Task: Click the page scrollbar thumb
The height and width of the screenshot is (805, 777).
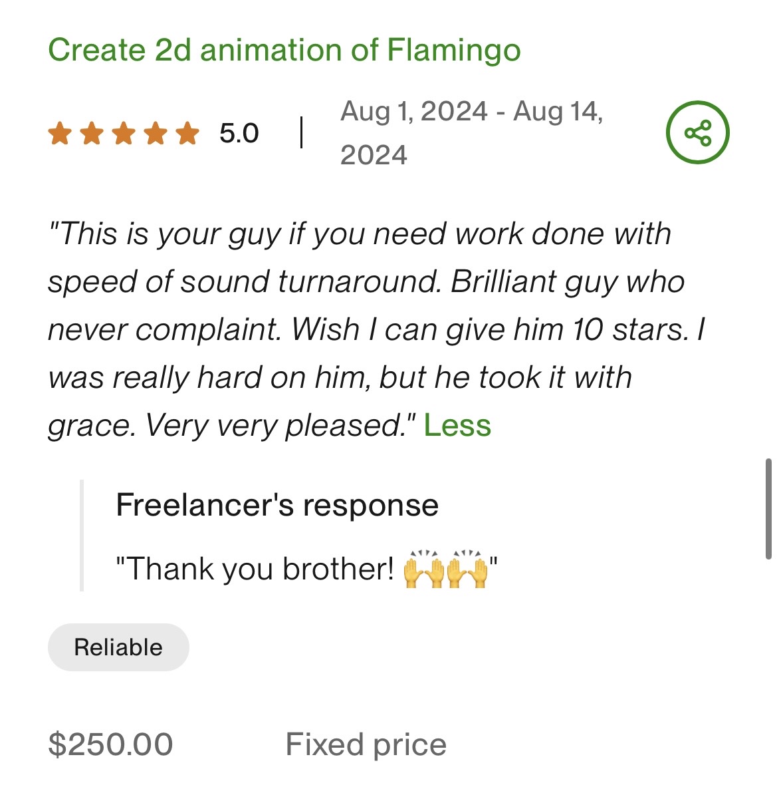Action: click(768, 509)
